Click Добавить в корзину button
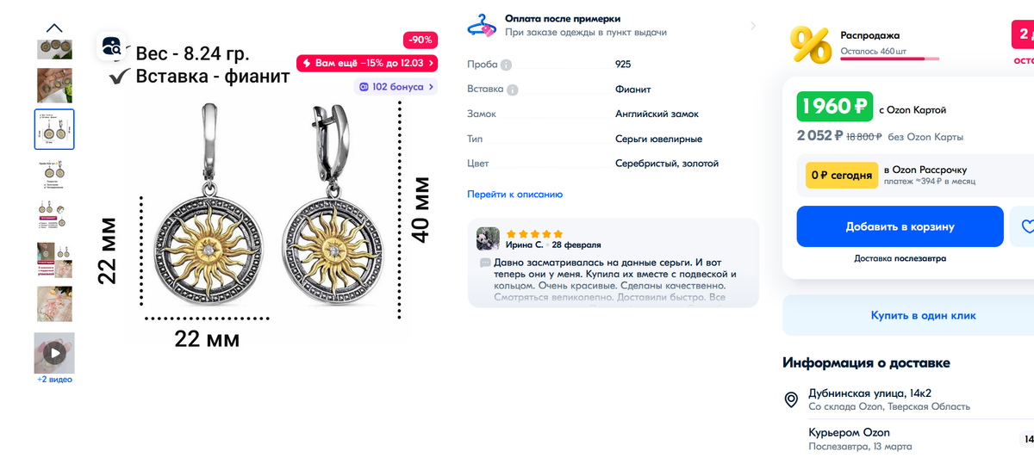Image resolution: width=1034 pixels, height=458 pixels. [x=900, y=226]
